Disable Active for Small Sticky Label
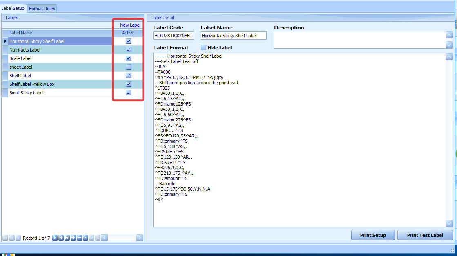This screenshot has width=457, height=256. 128,93
